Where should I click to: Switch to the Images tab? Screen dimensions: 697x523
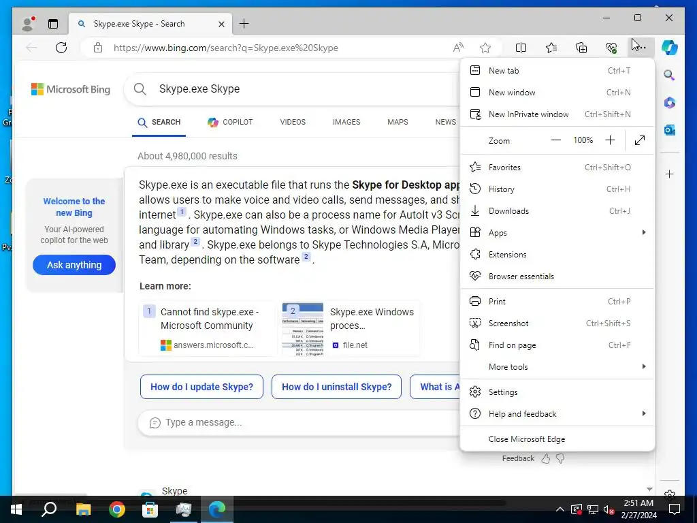point(346,122)
